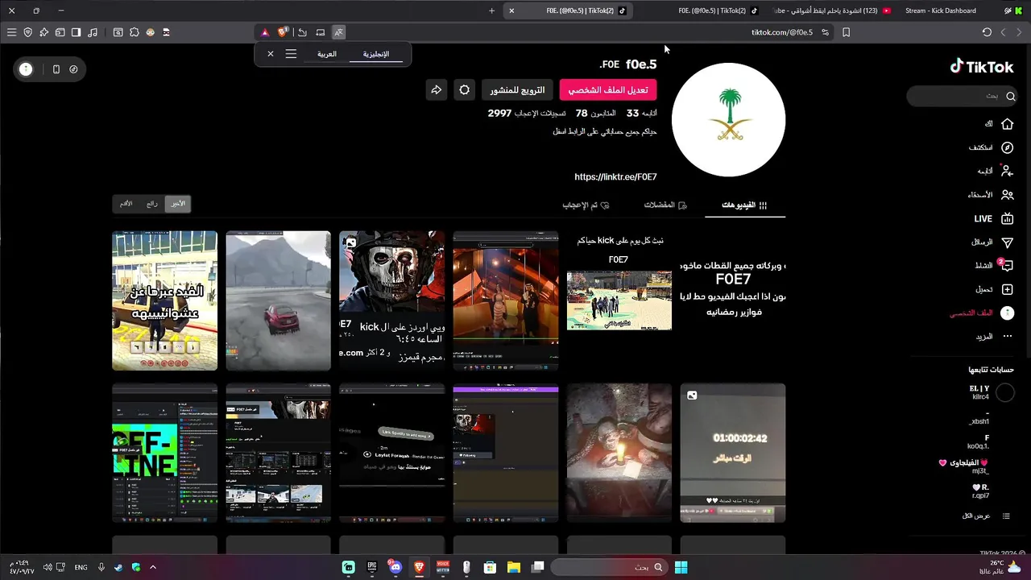Click the Brave Rewards triangle icon
This screenshot has height=580, width=1031.
(x=264, y=32)
